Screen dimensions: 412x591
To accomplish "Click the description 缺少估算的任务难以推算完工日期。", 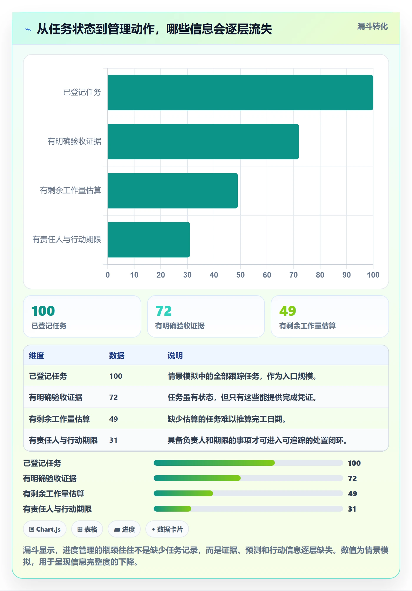I will (227, 419).
